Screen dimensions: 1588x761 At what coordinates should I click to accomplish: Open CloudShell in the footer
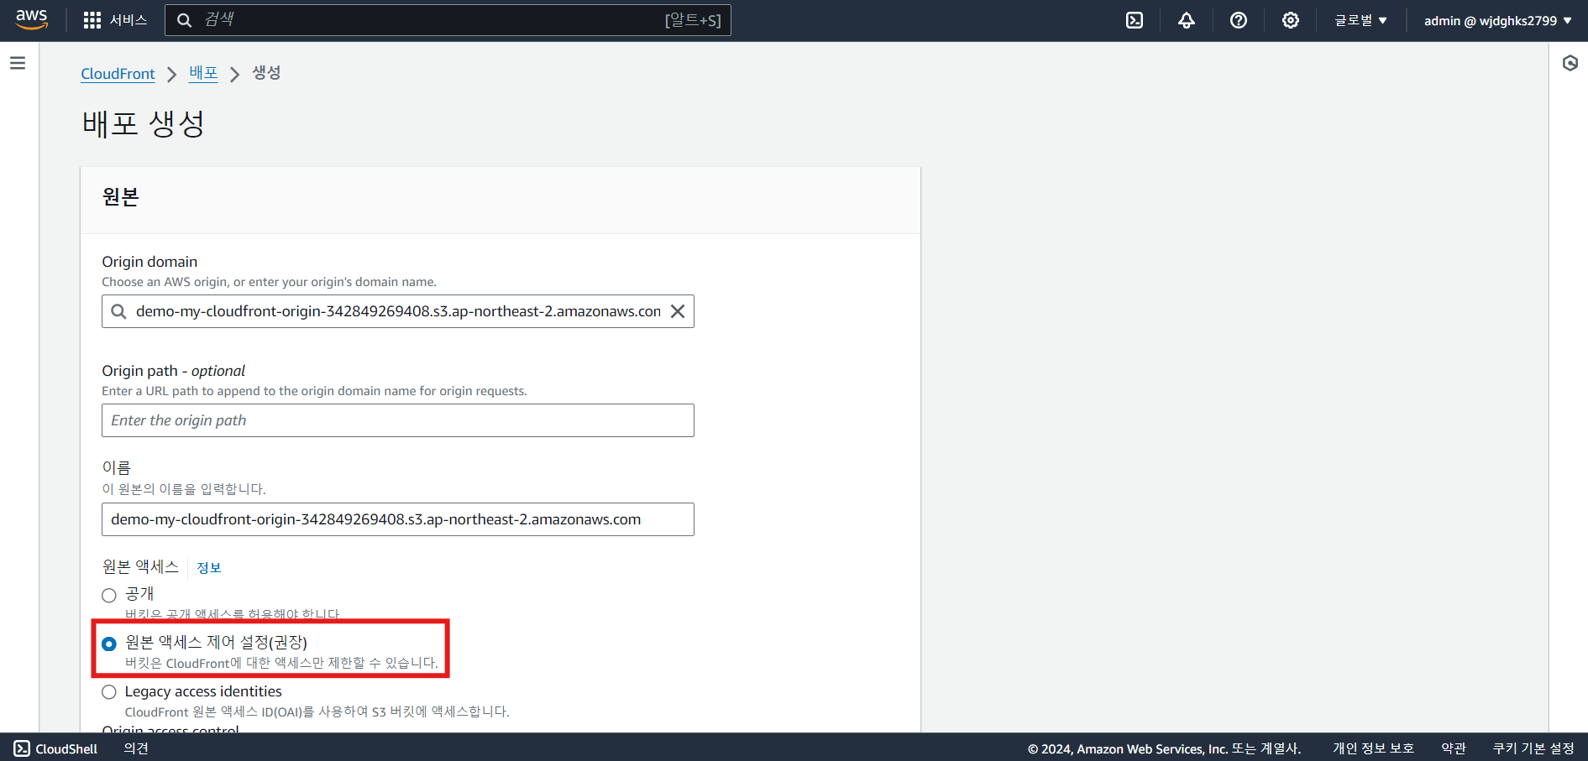point(55,748)
